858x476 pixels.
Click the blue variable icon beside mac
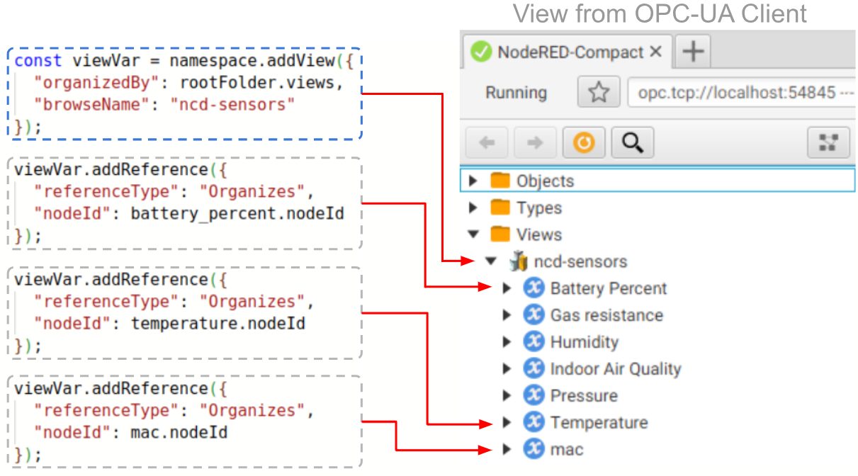[533, 449]
